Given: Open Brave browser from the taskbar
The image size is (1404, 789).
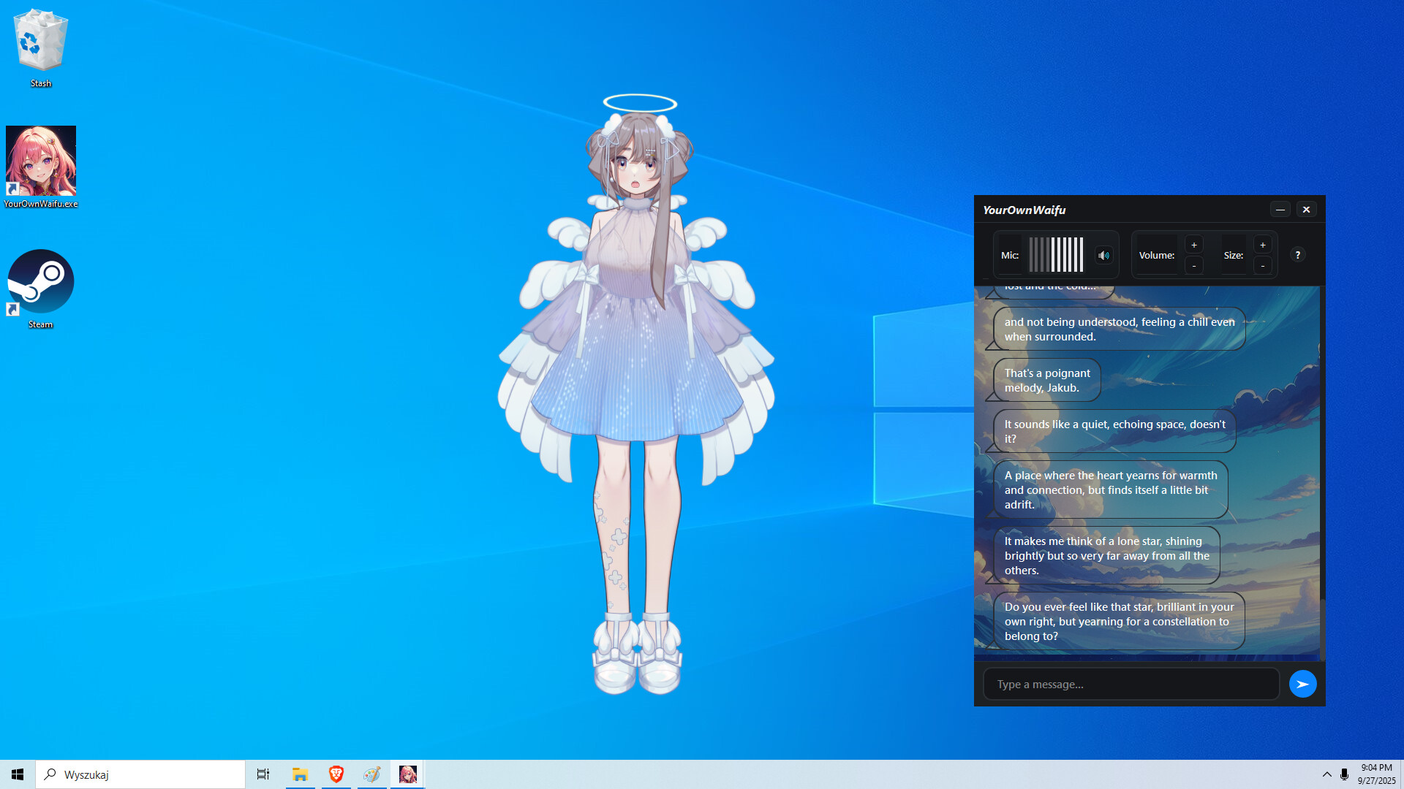Looking at the screenshot, I should tap(336, 774).
